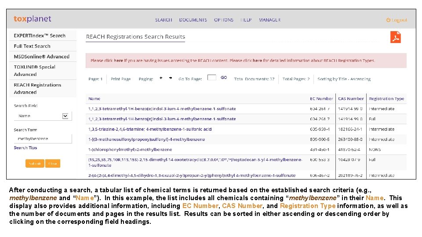Screen dimensions: 422x237
Task: Click the GO button
Action: coord(224,78)
